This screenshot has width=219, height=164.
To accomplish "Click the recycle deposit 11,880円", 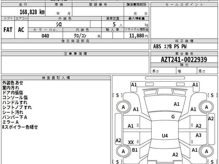I will pos(139,36).
